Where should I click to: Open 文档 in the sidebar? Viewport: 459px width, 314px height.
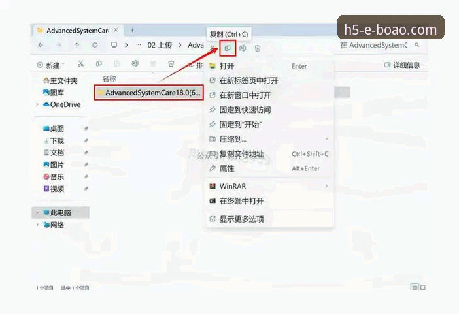54,153
